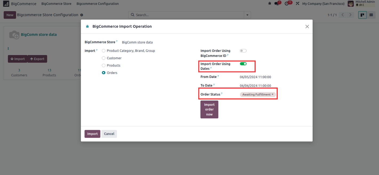379x175 pixels.
Task: Click the Cancel button
Action: click(109, 134)
